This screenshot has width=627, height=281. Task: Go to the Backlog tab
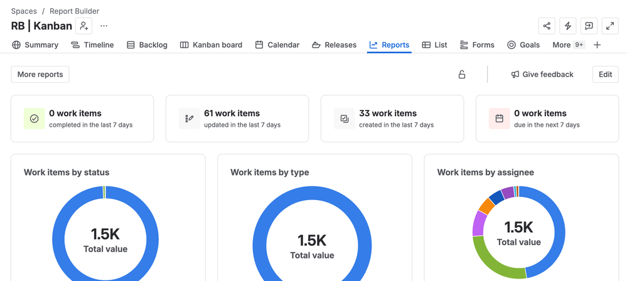pyautogui.click(x=147, y=45)
